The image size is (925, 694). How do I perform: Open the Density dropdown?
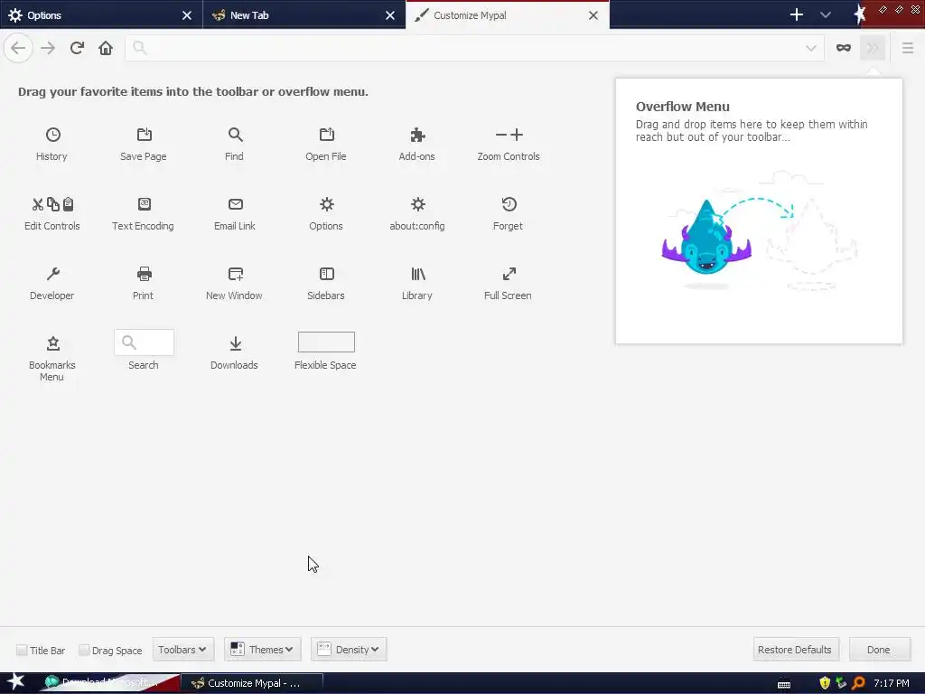tap(349, 649)
